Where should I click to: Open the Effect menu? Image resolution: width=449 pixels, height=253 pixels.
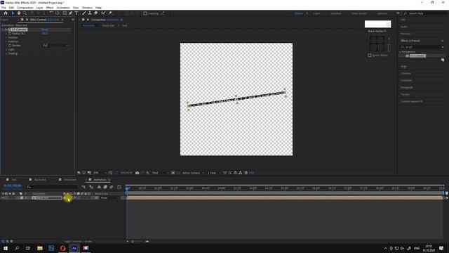coord(50,8)
